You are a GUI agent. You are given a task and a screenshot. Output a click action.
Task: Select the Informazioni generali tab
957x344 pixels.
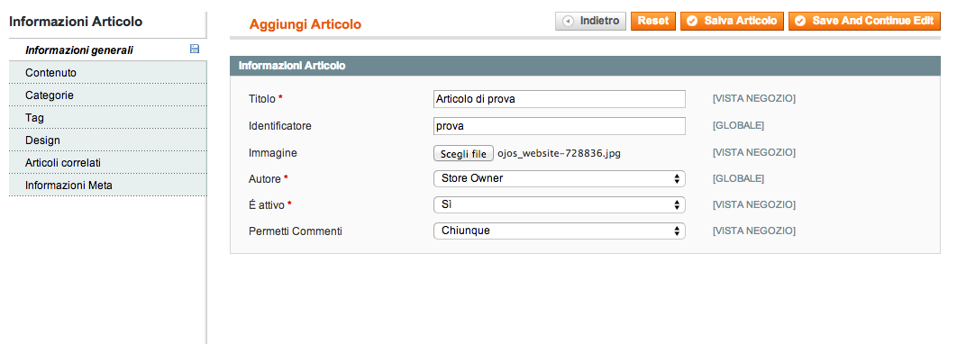pyautogui.click(x=108, y=50)
